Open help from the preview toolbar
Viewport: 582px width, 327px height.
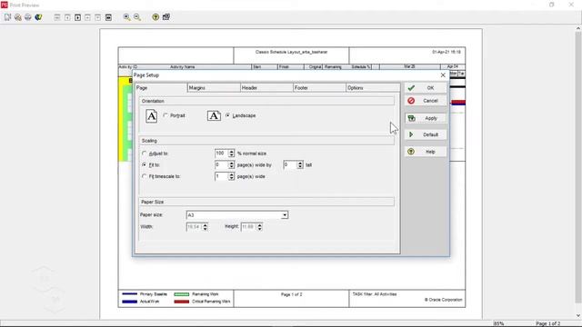pos(156,17)
